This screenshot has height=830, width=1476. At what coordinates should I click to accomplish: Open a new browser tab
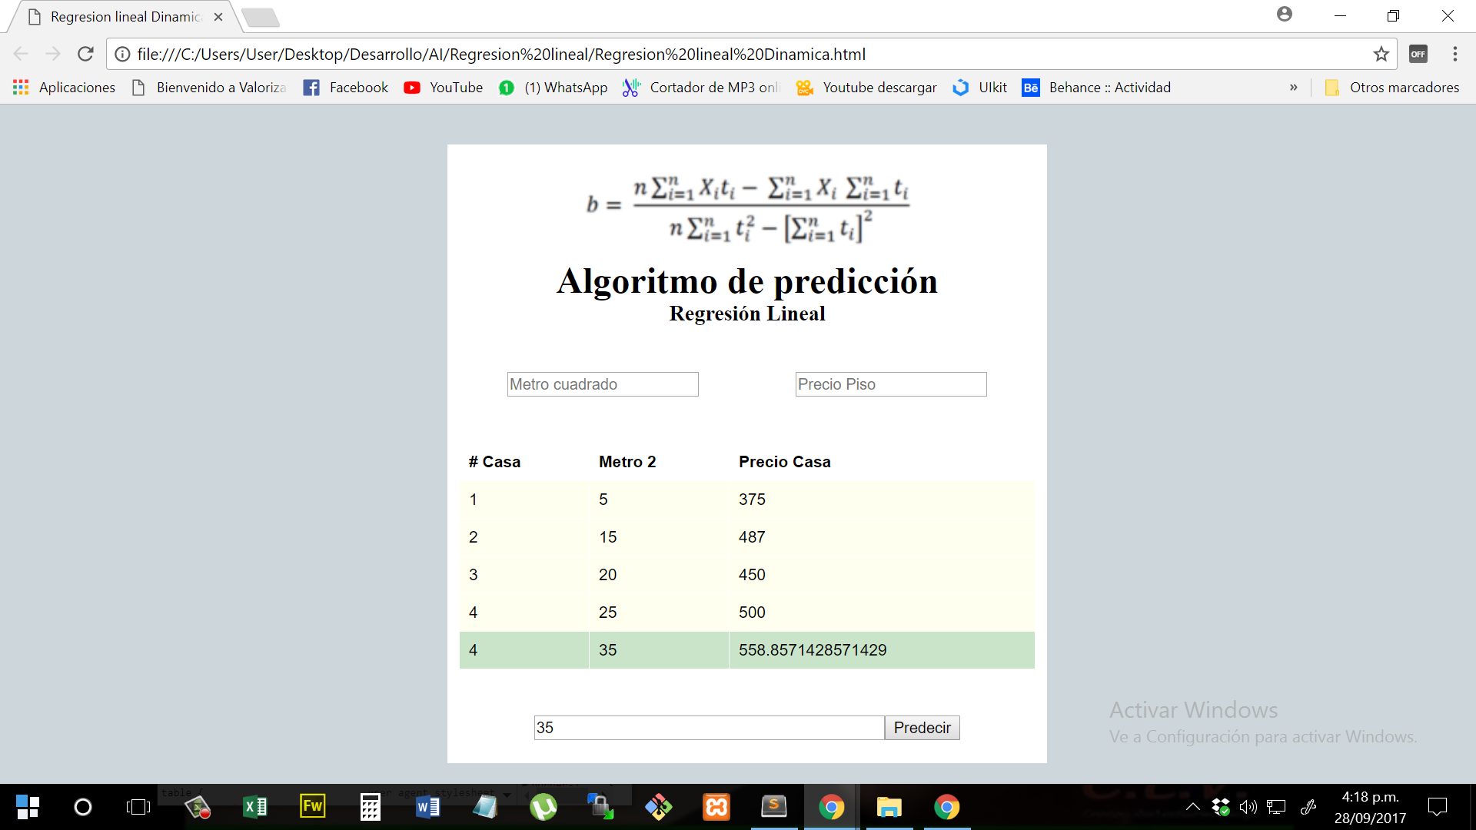(x=261, y=17)
